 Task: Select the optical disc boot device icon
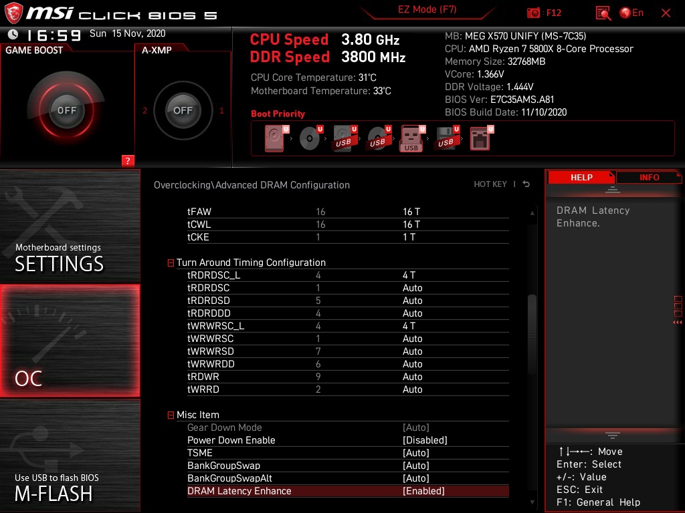pos(310,138)
